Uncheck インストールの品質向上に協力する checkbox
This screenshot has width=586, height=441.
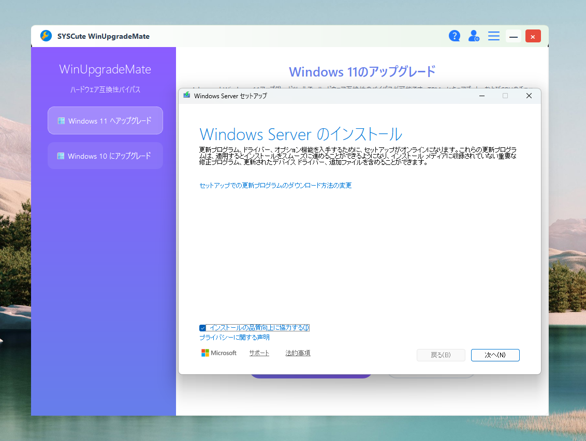[202, 327]
